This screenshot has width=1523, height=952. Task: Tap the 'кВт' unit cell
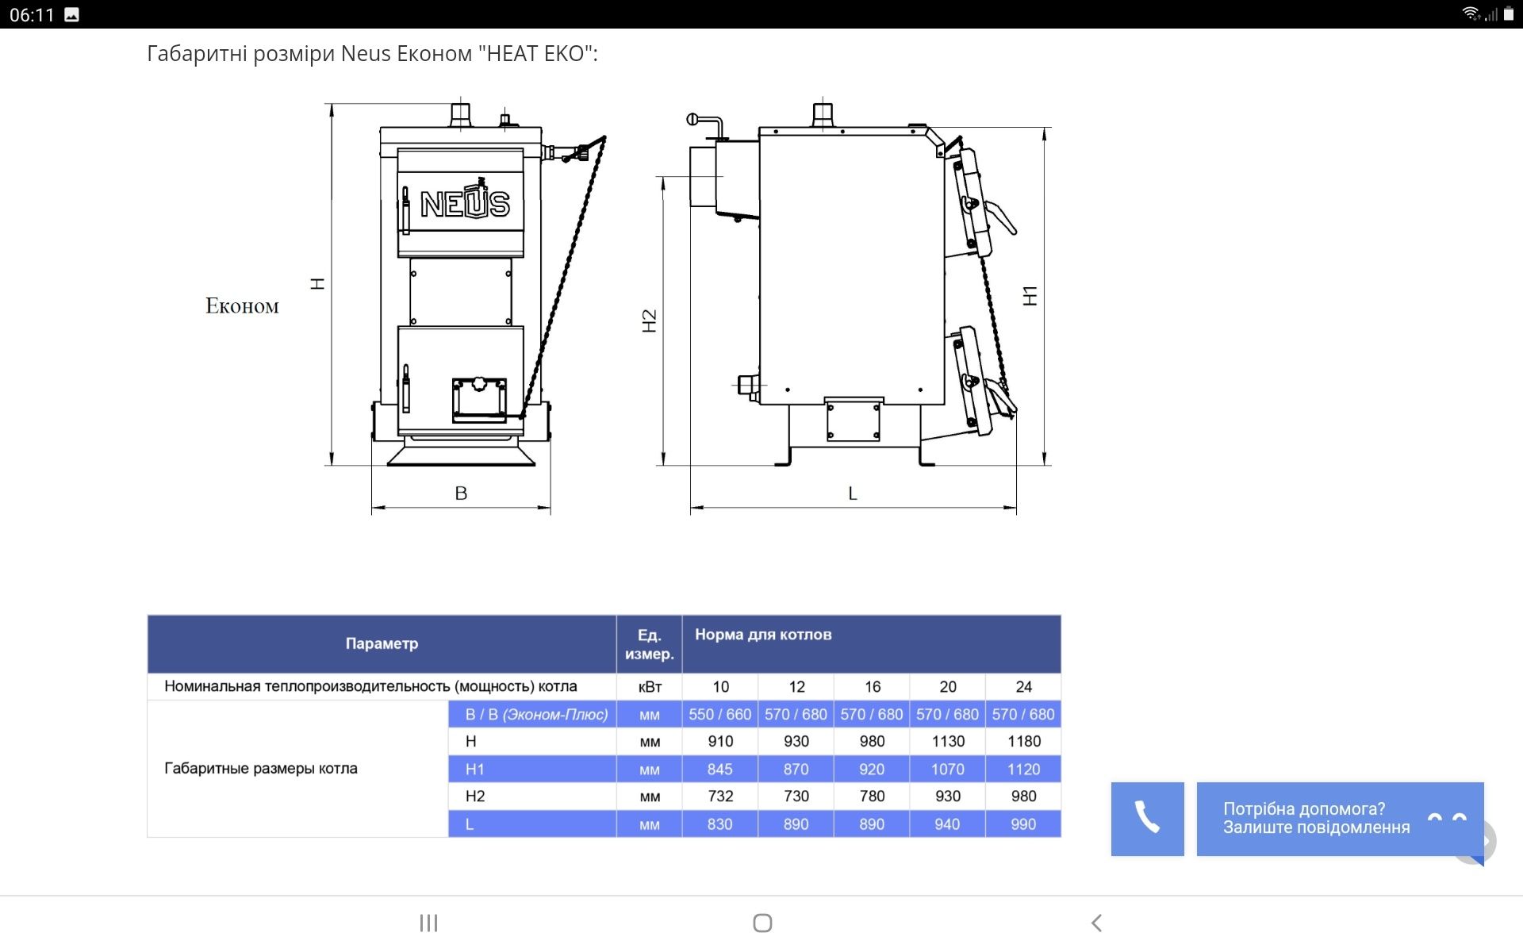click(650, 687)
